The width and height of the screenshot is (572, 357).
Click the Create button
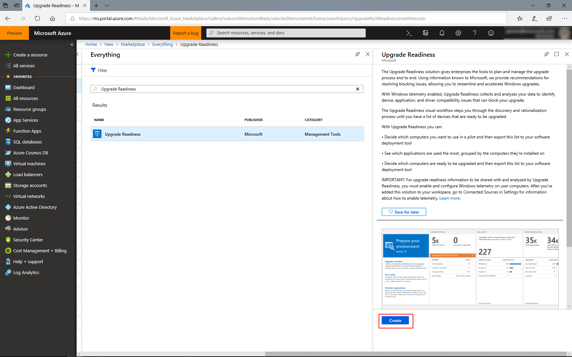pos(395,321)
